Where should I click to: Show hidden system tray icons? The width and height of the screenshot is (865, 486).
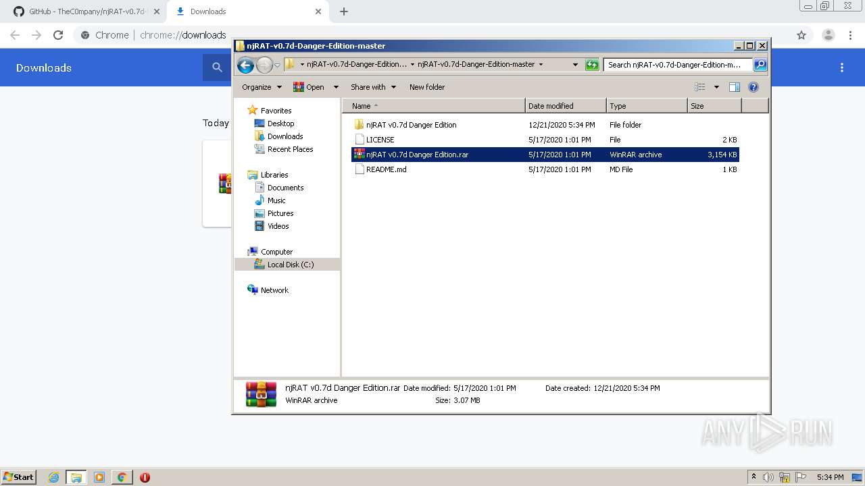753,477
